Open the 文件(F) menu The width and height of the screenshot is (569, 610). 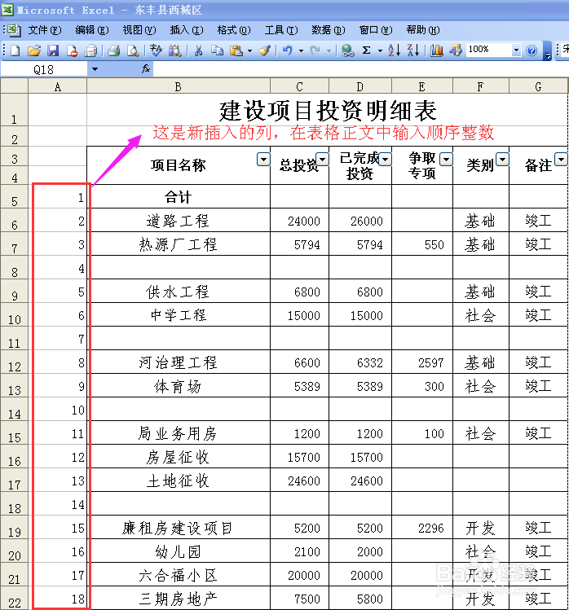pos(45,30)
